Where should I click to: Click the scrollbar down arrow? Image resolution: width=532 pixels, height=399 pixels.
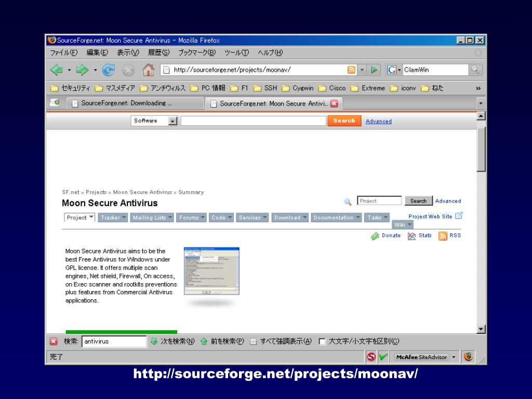tap(481, 329)
